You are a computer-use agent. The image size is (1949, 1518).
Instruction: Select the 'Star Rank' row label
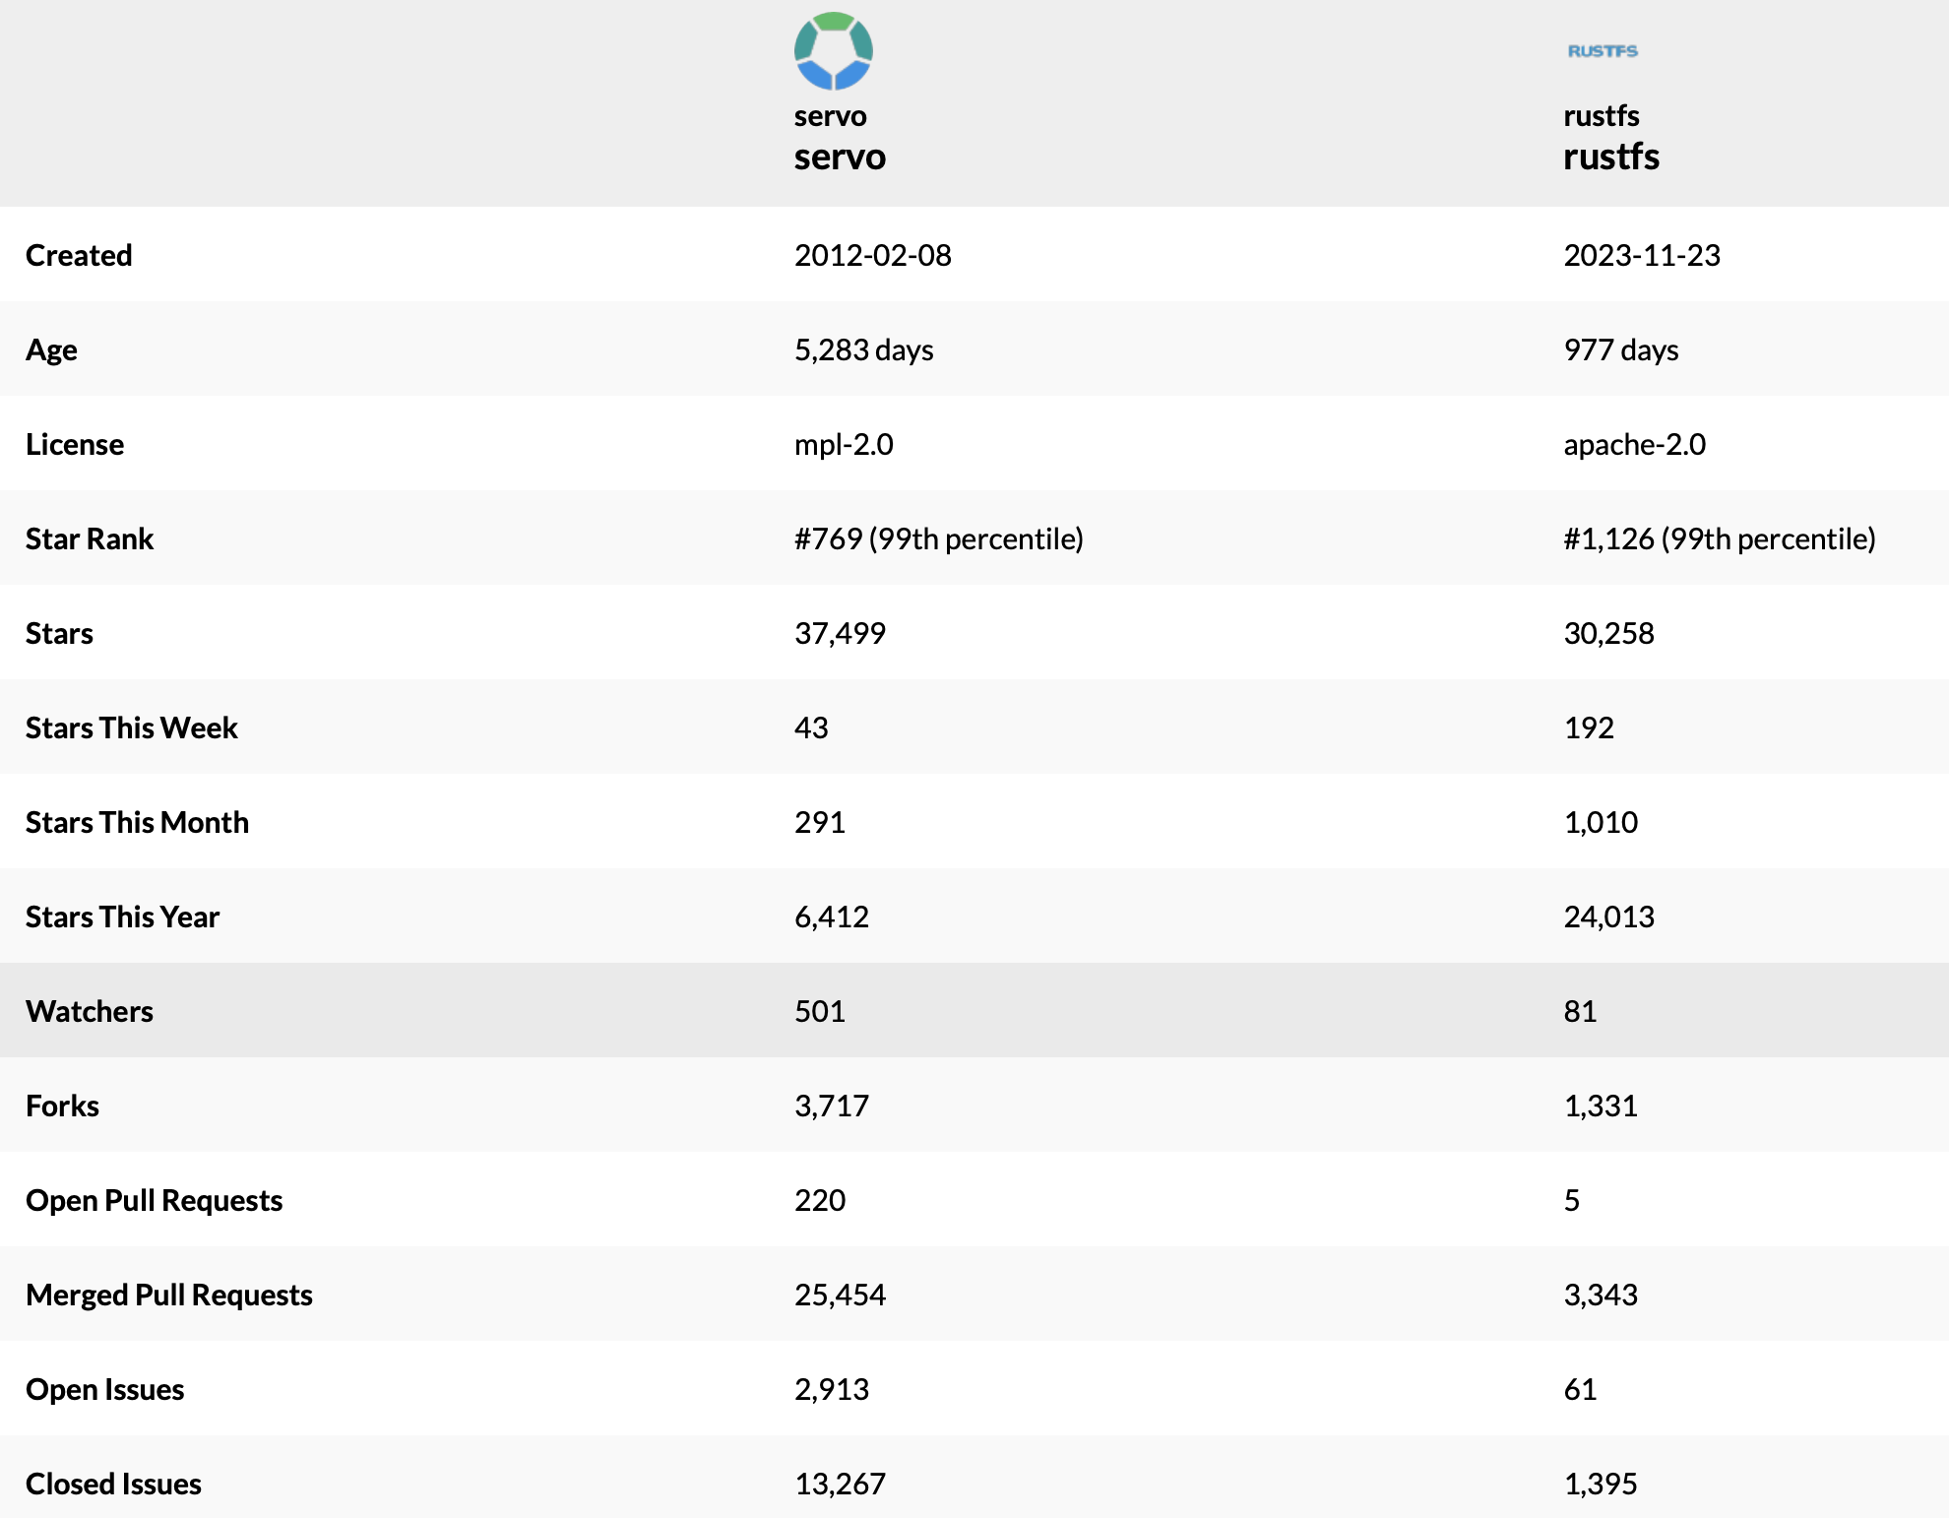coord(90,538)
